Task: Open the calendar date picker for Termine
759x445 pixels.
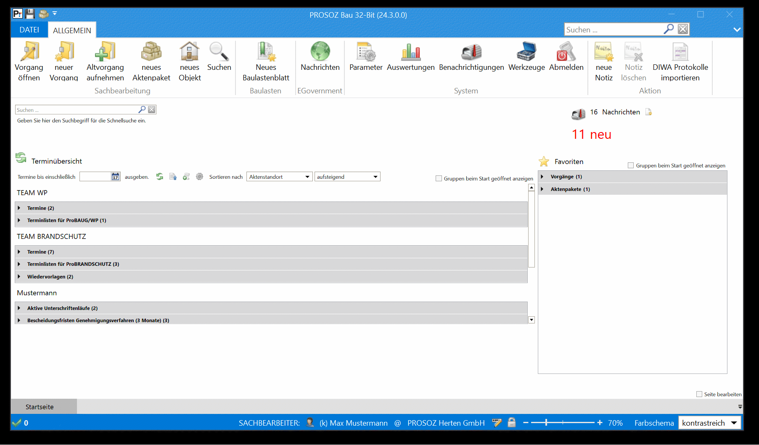Action: pyautogui.click(x=115, y=177)
